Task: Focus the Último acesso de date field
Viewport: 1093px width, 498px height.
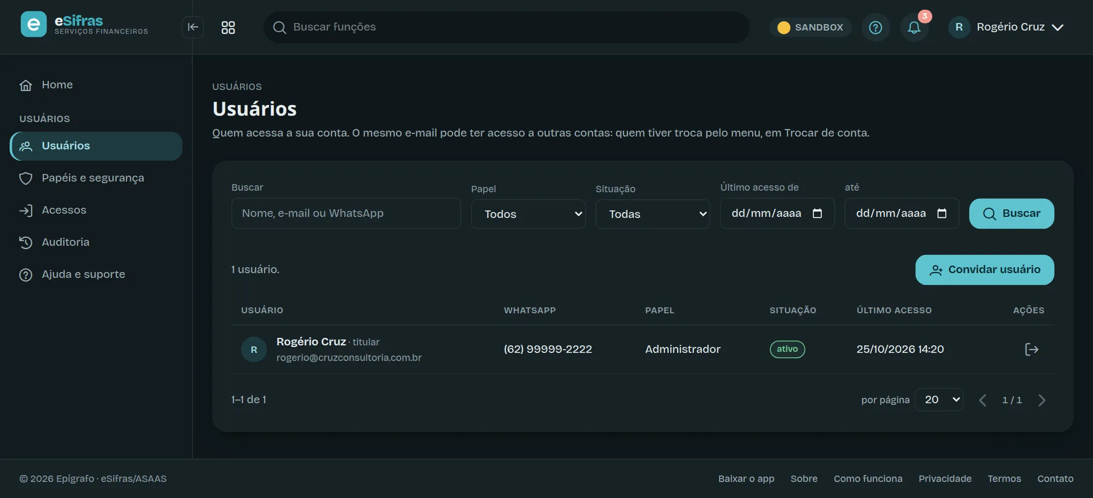Action: pyautogui.click(x=777, y=213)
